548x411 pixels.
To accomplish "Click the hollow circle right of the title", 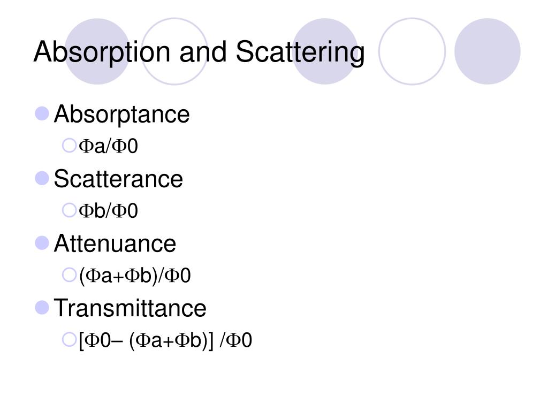I will click(412, 51).
